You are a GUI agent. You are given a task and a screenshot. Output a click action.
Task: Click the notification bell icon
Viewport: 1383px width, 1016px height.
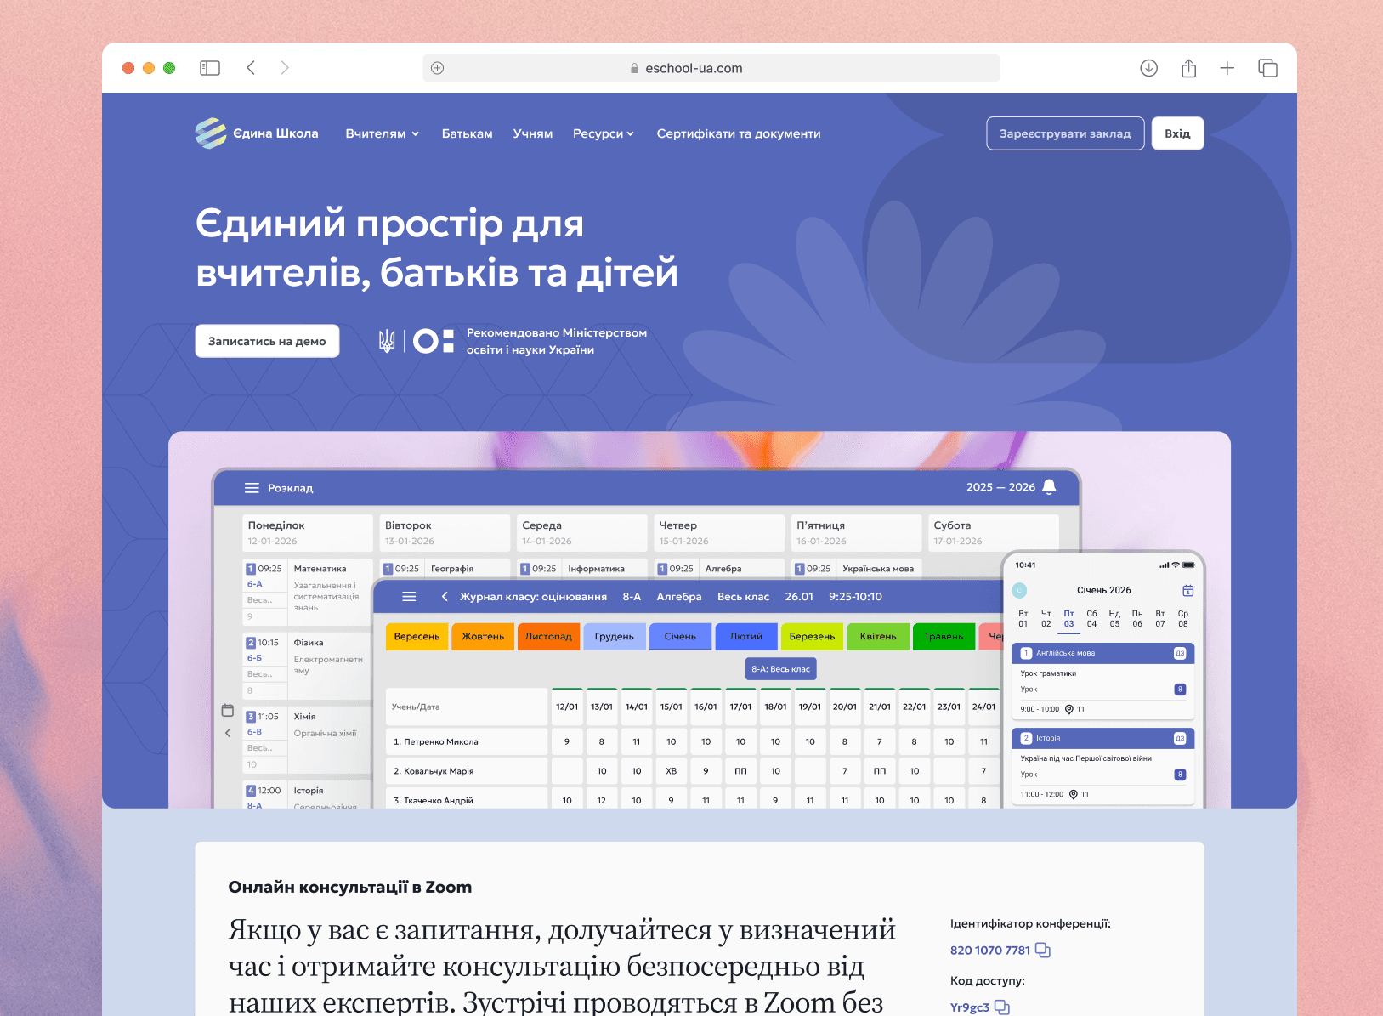[1049, 487]
